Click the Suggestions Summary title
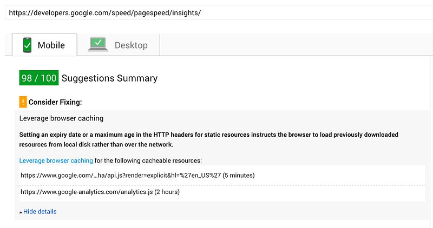Viewport: 433px width, 228px height. coord(109,78)
